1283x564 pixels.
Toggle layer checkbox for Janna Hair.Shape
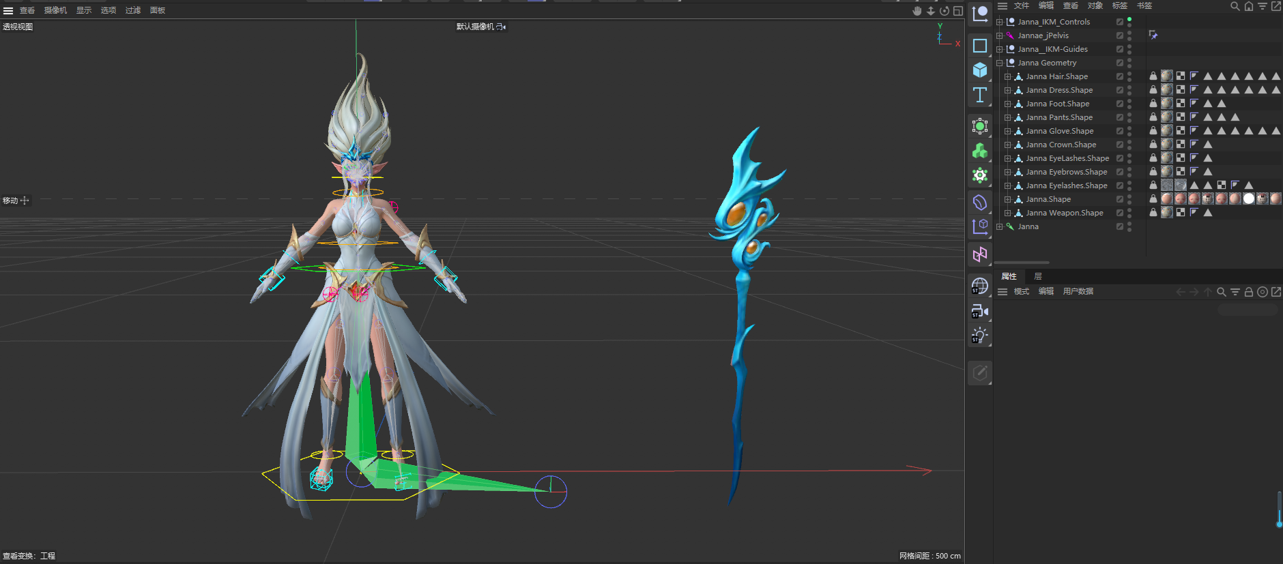tap(1120, 76)
